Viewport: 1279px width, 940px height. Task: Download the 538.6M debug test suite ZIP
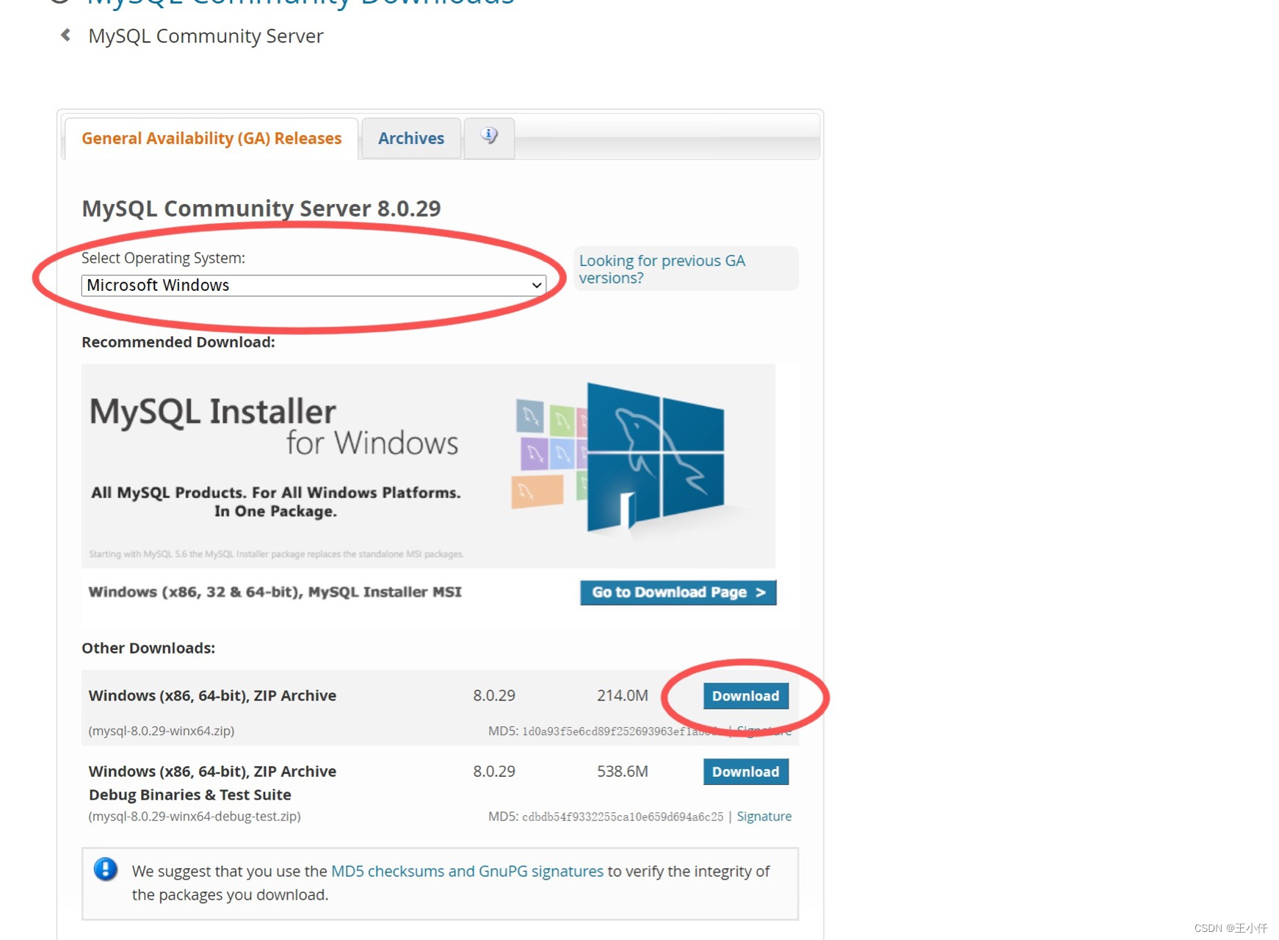(x=745, y=771)
